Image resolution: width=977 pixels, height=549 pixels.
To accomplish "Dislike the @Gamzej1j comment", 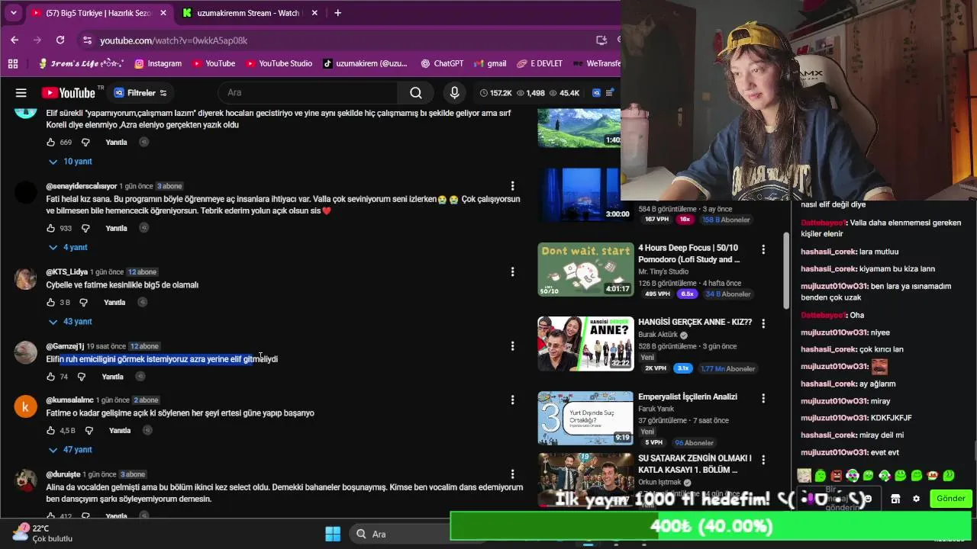I will point(82,377).
